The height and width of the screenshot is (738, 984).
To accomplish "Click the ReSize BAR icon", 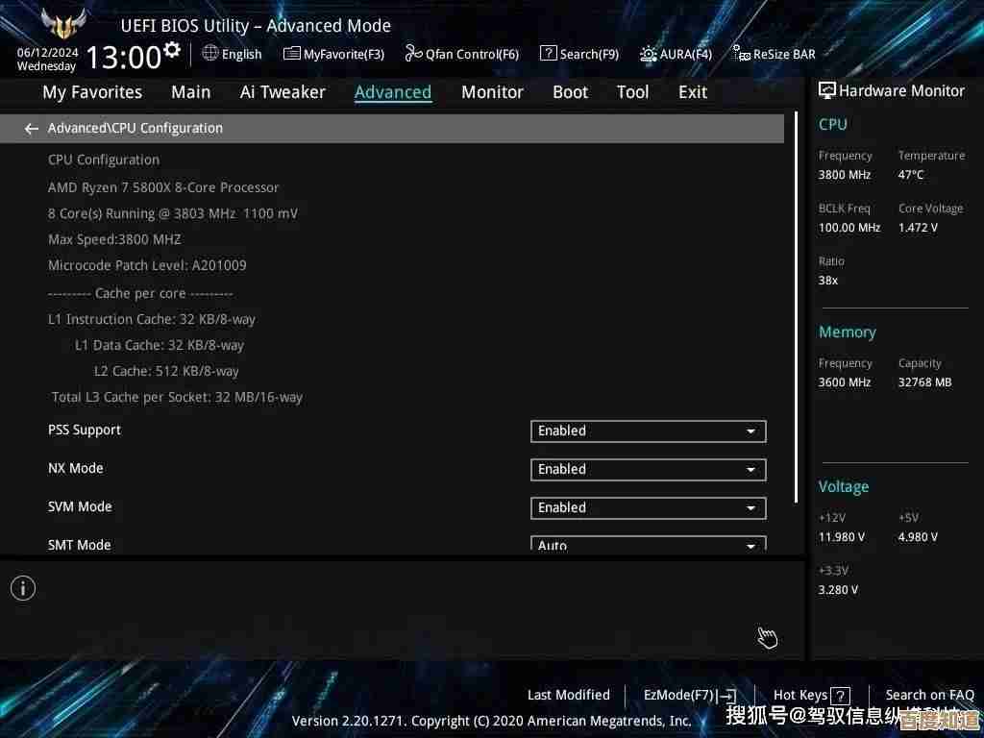I will click(x=741, y=54).
